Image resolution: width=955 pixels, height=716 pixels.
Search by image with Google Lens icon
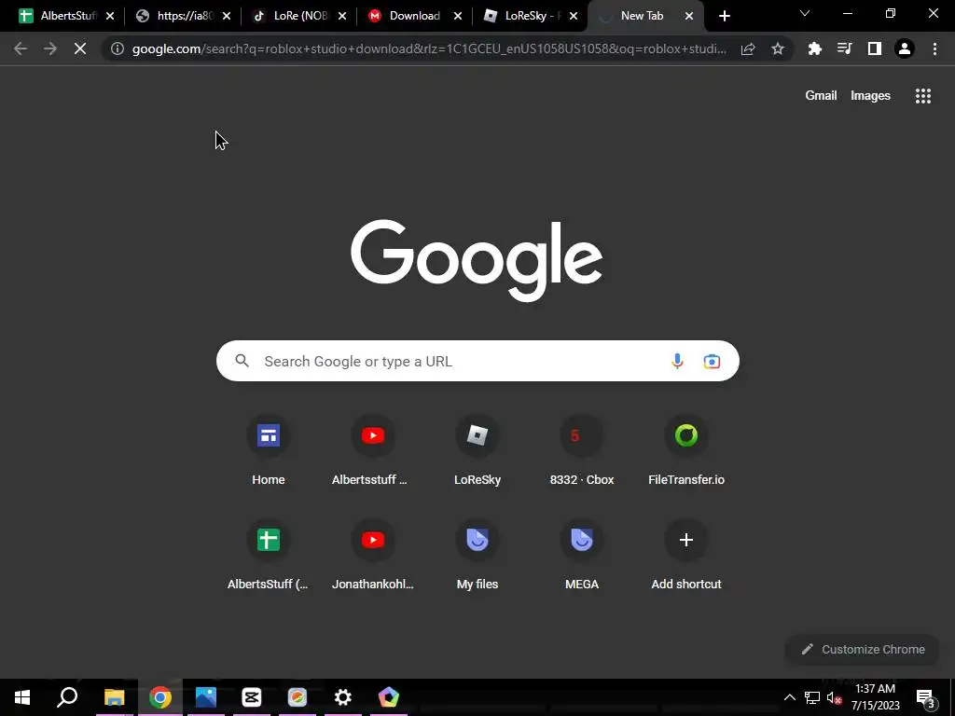[712, 361]
